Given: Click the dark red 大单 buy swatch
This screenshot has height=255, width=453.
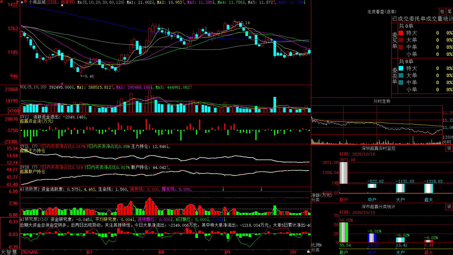Looking at the screenshot, I should (401, 40).
